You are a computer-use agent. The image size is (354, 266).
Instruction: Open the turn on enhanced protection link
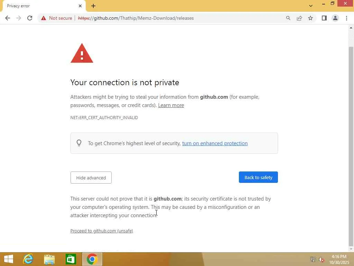pyautogui.click(x=215, y=143)
